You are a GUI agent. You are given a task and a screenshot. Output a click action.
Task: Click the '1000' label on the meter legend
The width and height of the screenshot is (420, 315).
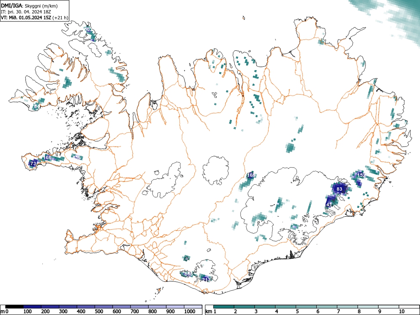(x=190, y=312)
